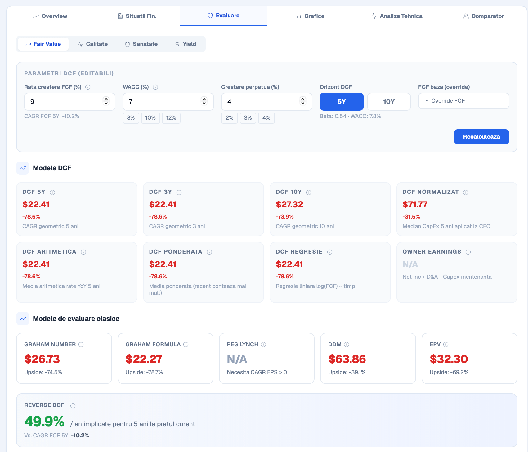
Task: Open info icon beside GRAHAM NUMBER
Action: click(81, 344)
